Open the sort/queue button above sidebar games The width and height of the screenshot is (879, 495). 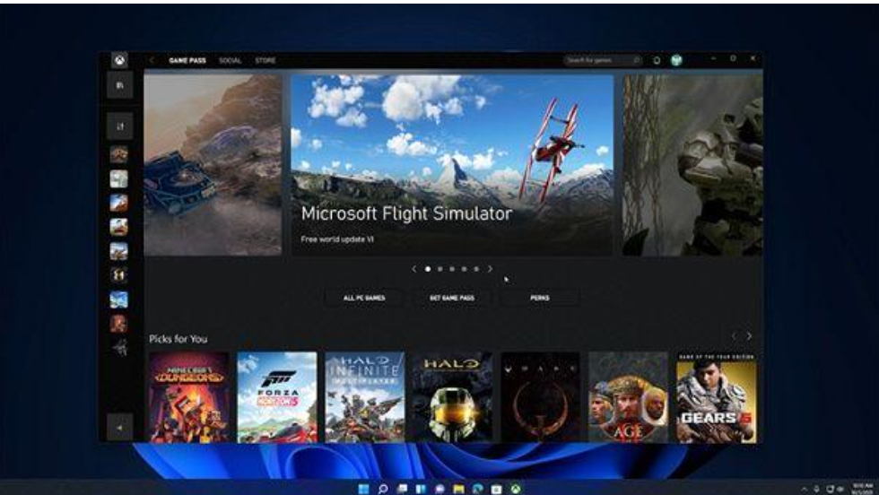coord(119,126)
